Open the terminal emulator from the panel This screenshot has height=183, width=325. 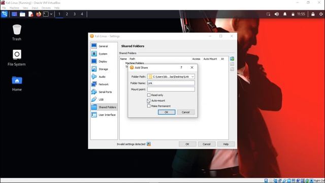coord(46,14)
